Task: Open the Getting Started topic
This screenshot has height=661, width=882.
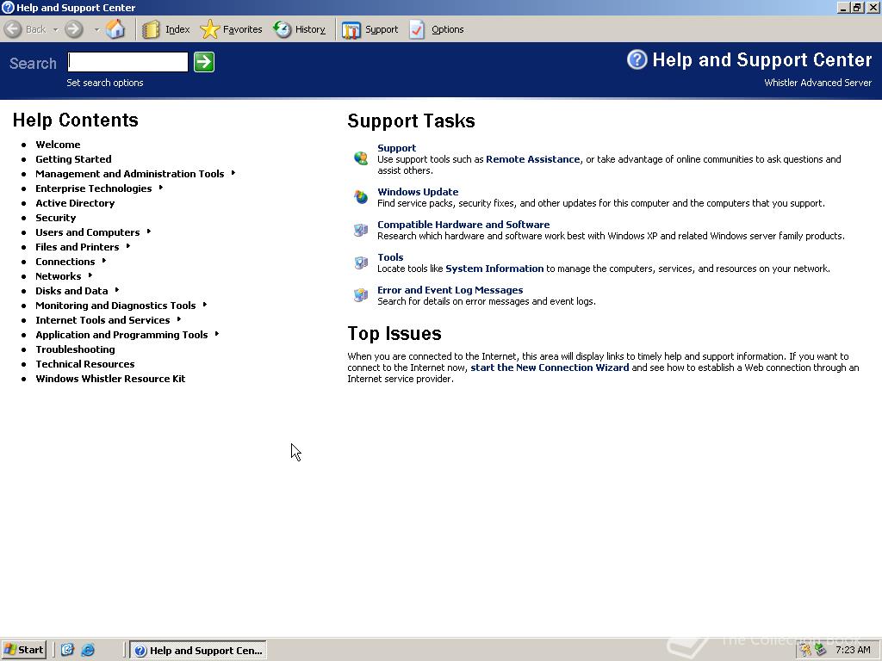Action: pos(73,159)
